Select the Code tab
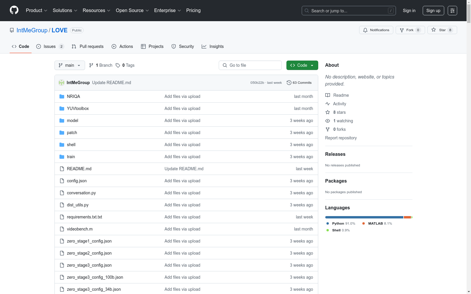This screenshot has width=471, height=294. tap(21, 46)
